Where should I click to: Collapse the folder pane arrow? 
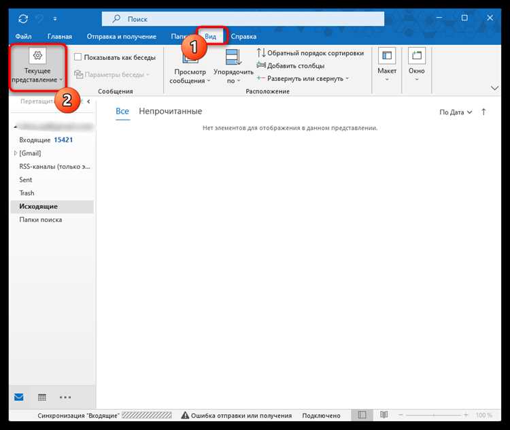click(88, 101)
